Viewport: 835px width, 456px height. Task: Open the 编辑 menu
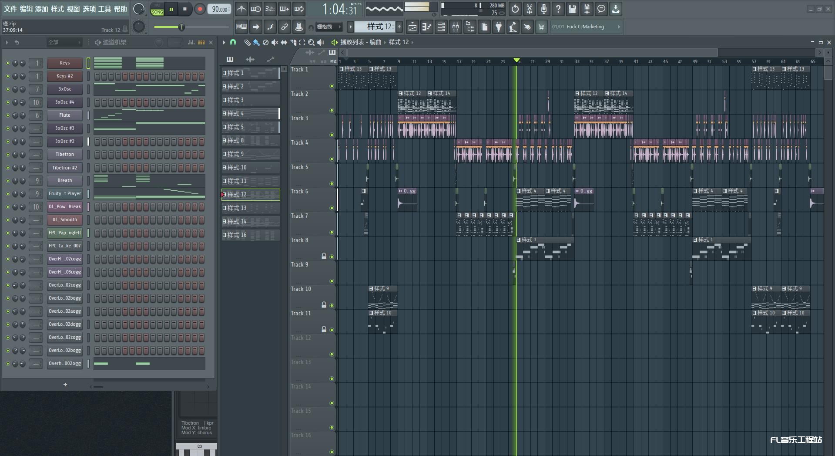[26, 9]
